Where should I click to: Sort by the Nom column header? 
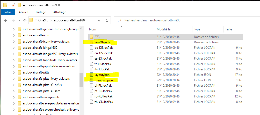coord(92,29)
